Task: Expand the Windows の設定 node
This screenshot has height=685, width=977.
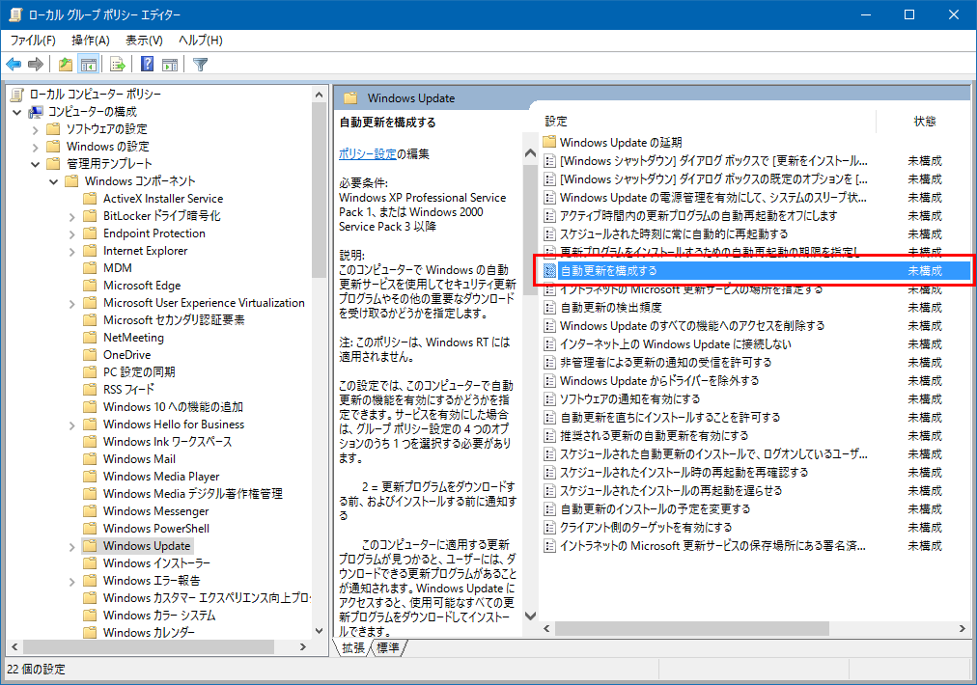Action: [35, 147]
